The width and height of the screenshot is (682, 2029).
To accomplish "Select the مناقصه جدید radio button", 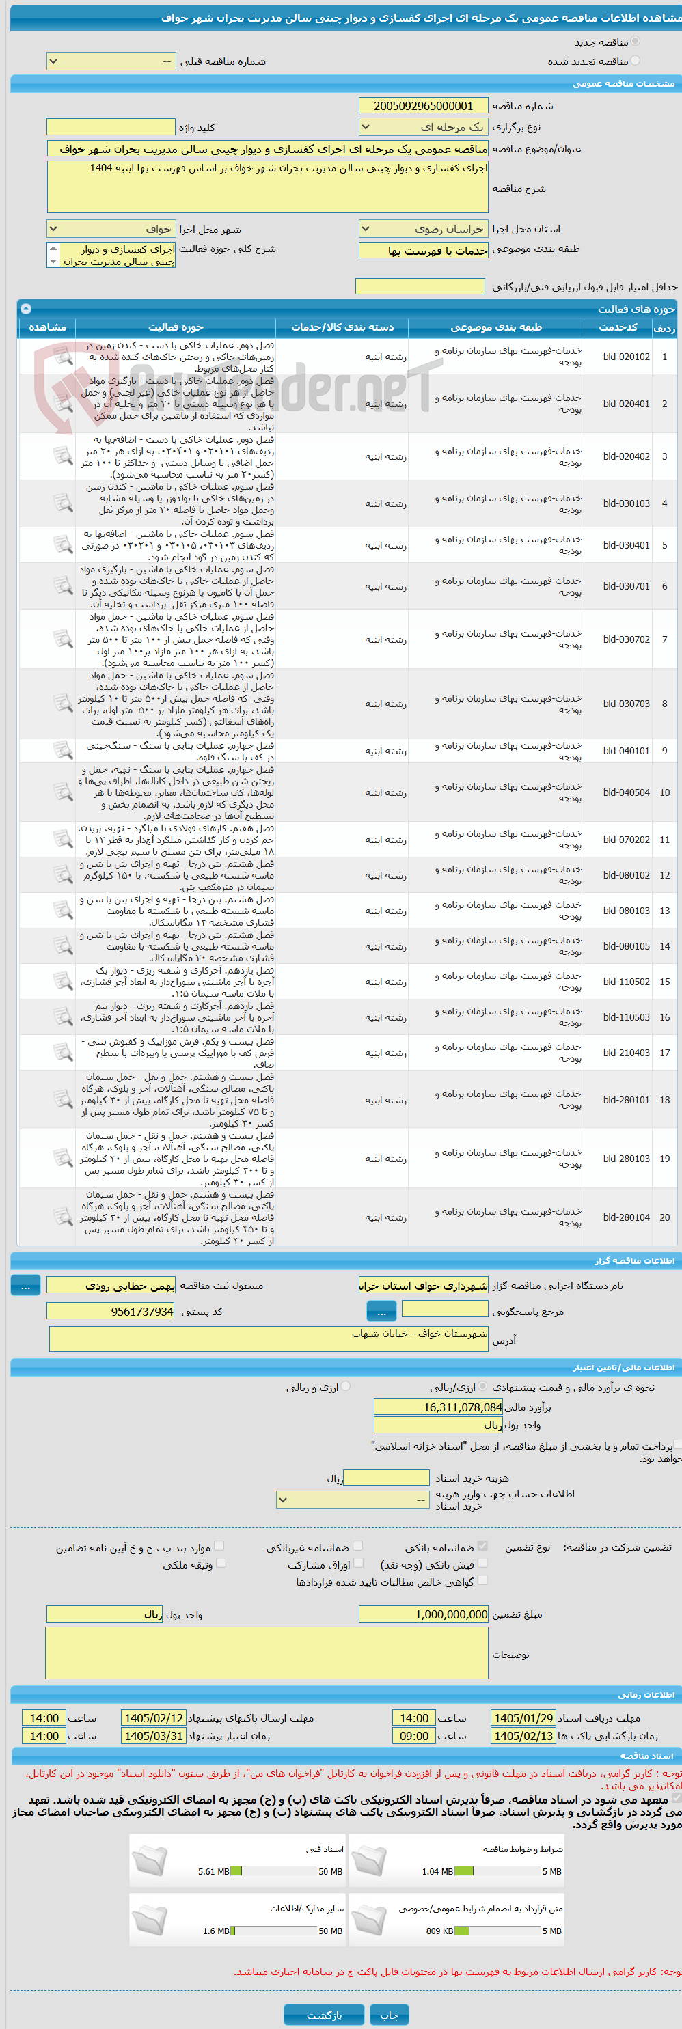I will click(636, 41).
